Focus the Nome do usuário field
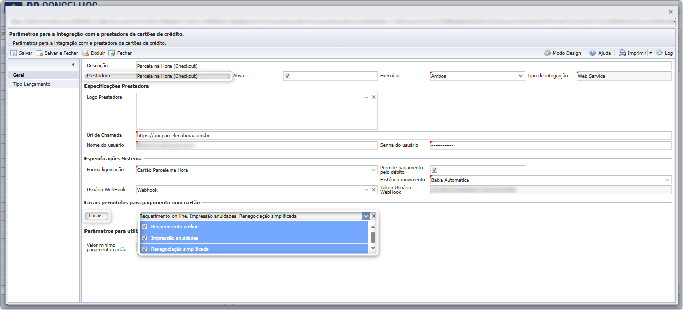683x310 pixels. pyautogui.click(x=257, y=145)
